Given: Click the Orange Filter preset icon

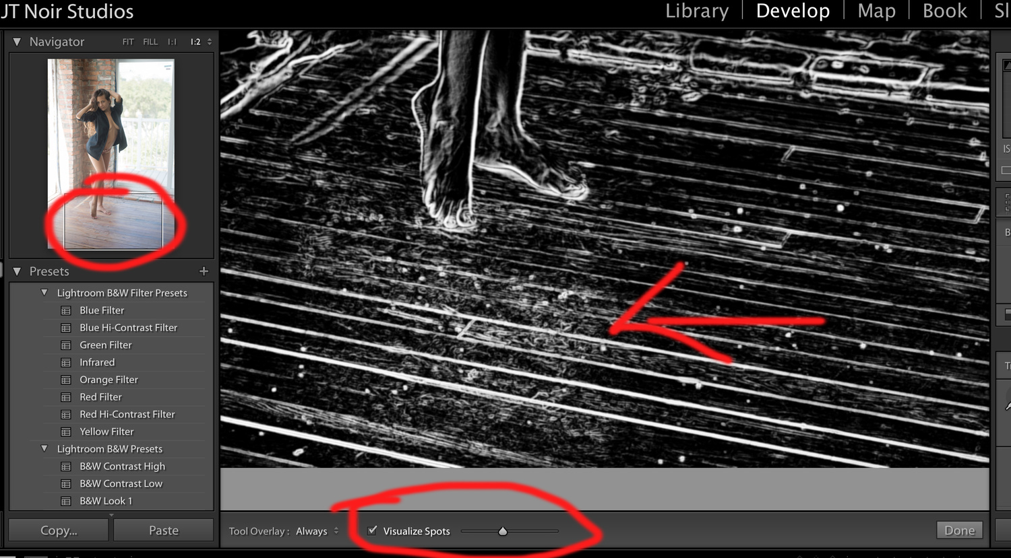Looking at the screenshot, I should click(66, 380).
